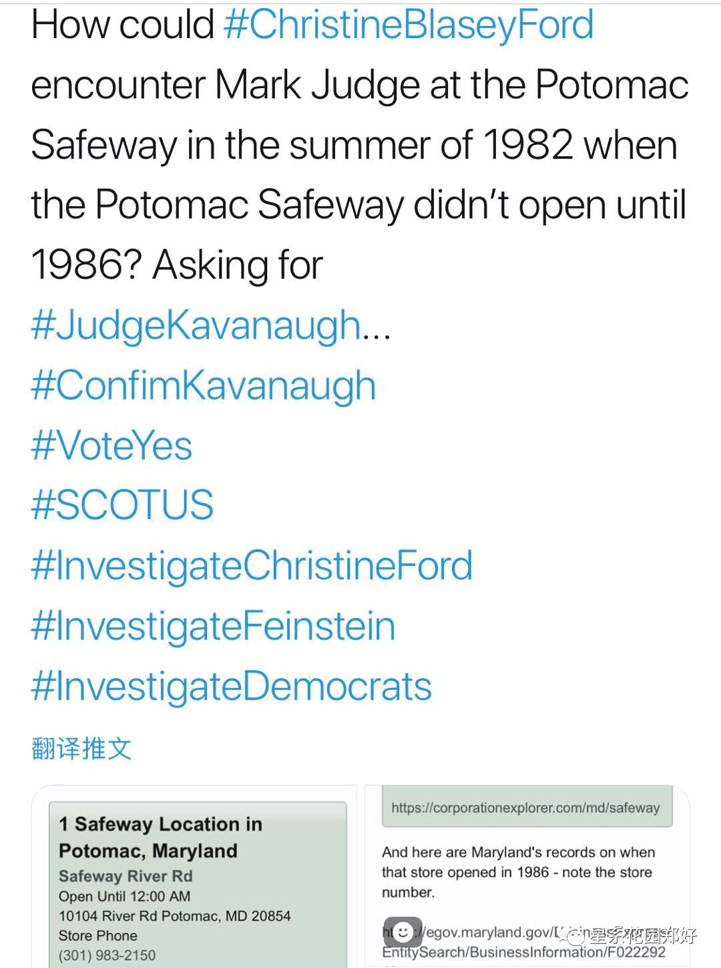This screenshot has width=721, height=968.
Task: Click the Open Until 12:00 AM hours text
Action: [124, 897]
